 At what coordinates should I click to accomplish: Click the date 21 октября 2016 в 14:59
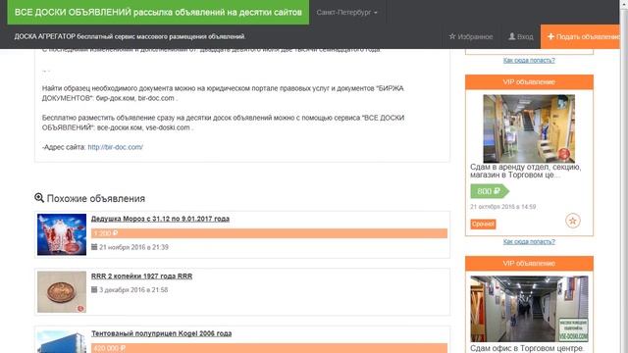click(503, 207)
